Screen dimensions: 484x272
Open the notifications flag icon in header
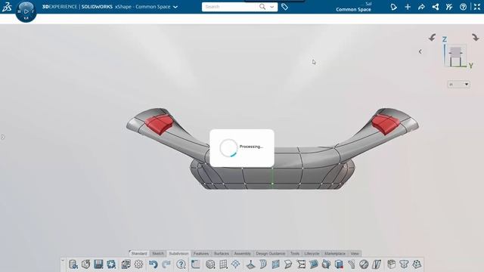coord(393,7)
